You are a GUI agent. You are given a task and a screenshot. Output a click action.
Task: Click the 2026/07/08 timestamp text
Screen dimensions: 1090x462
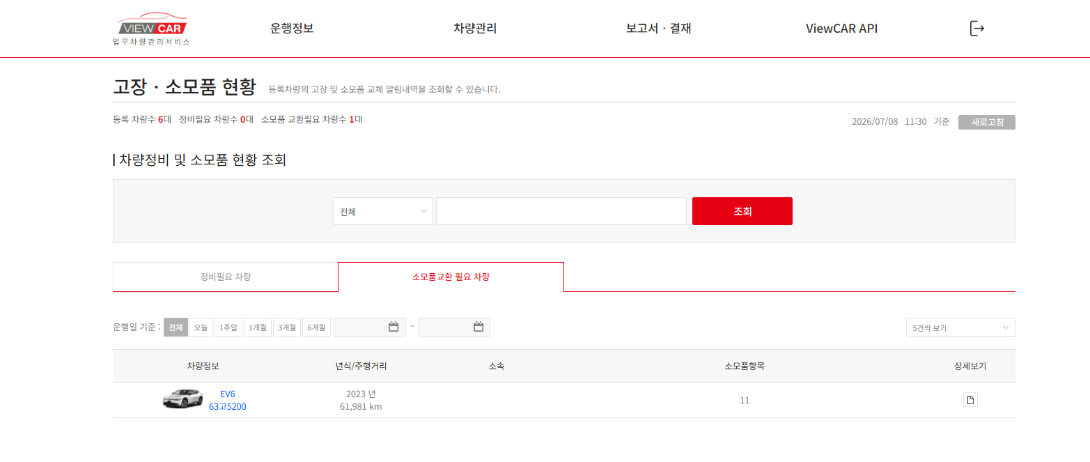coord(875,121)
